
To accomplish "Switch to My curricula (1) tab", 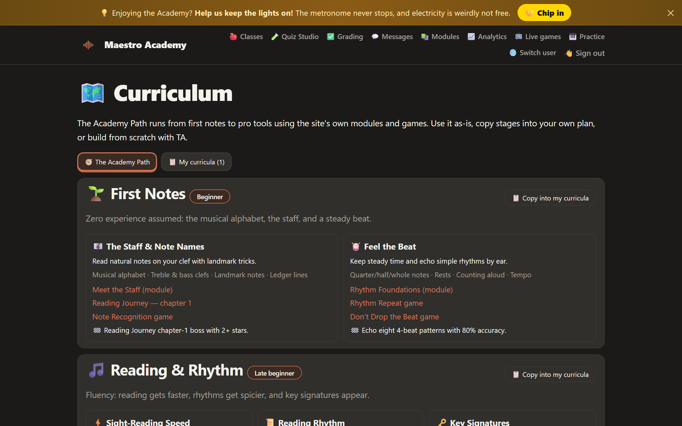I will (196, 162).
